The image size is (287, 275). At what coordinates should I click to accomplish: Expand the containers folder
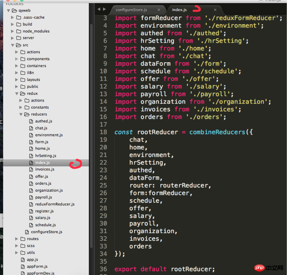(17, 66)
